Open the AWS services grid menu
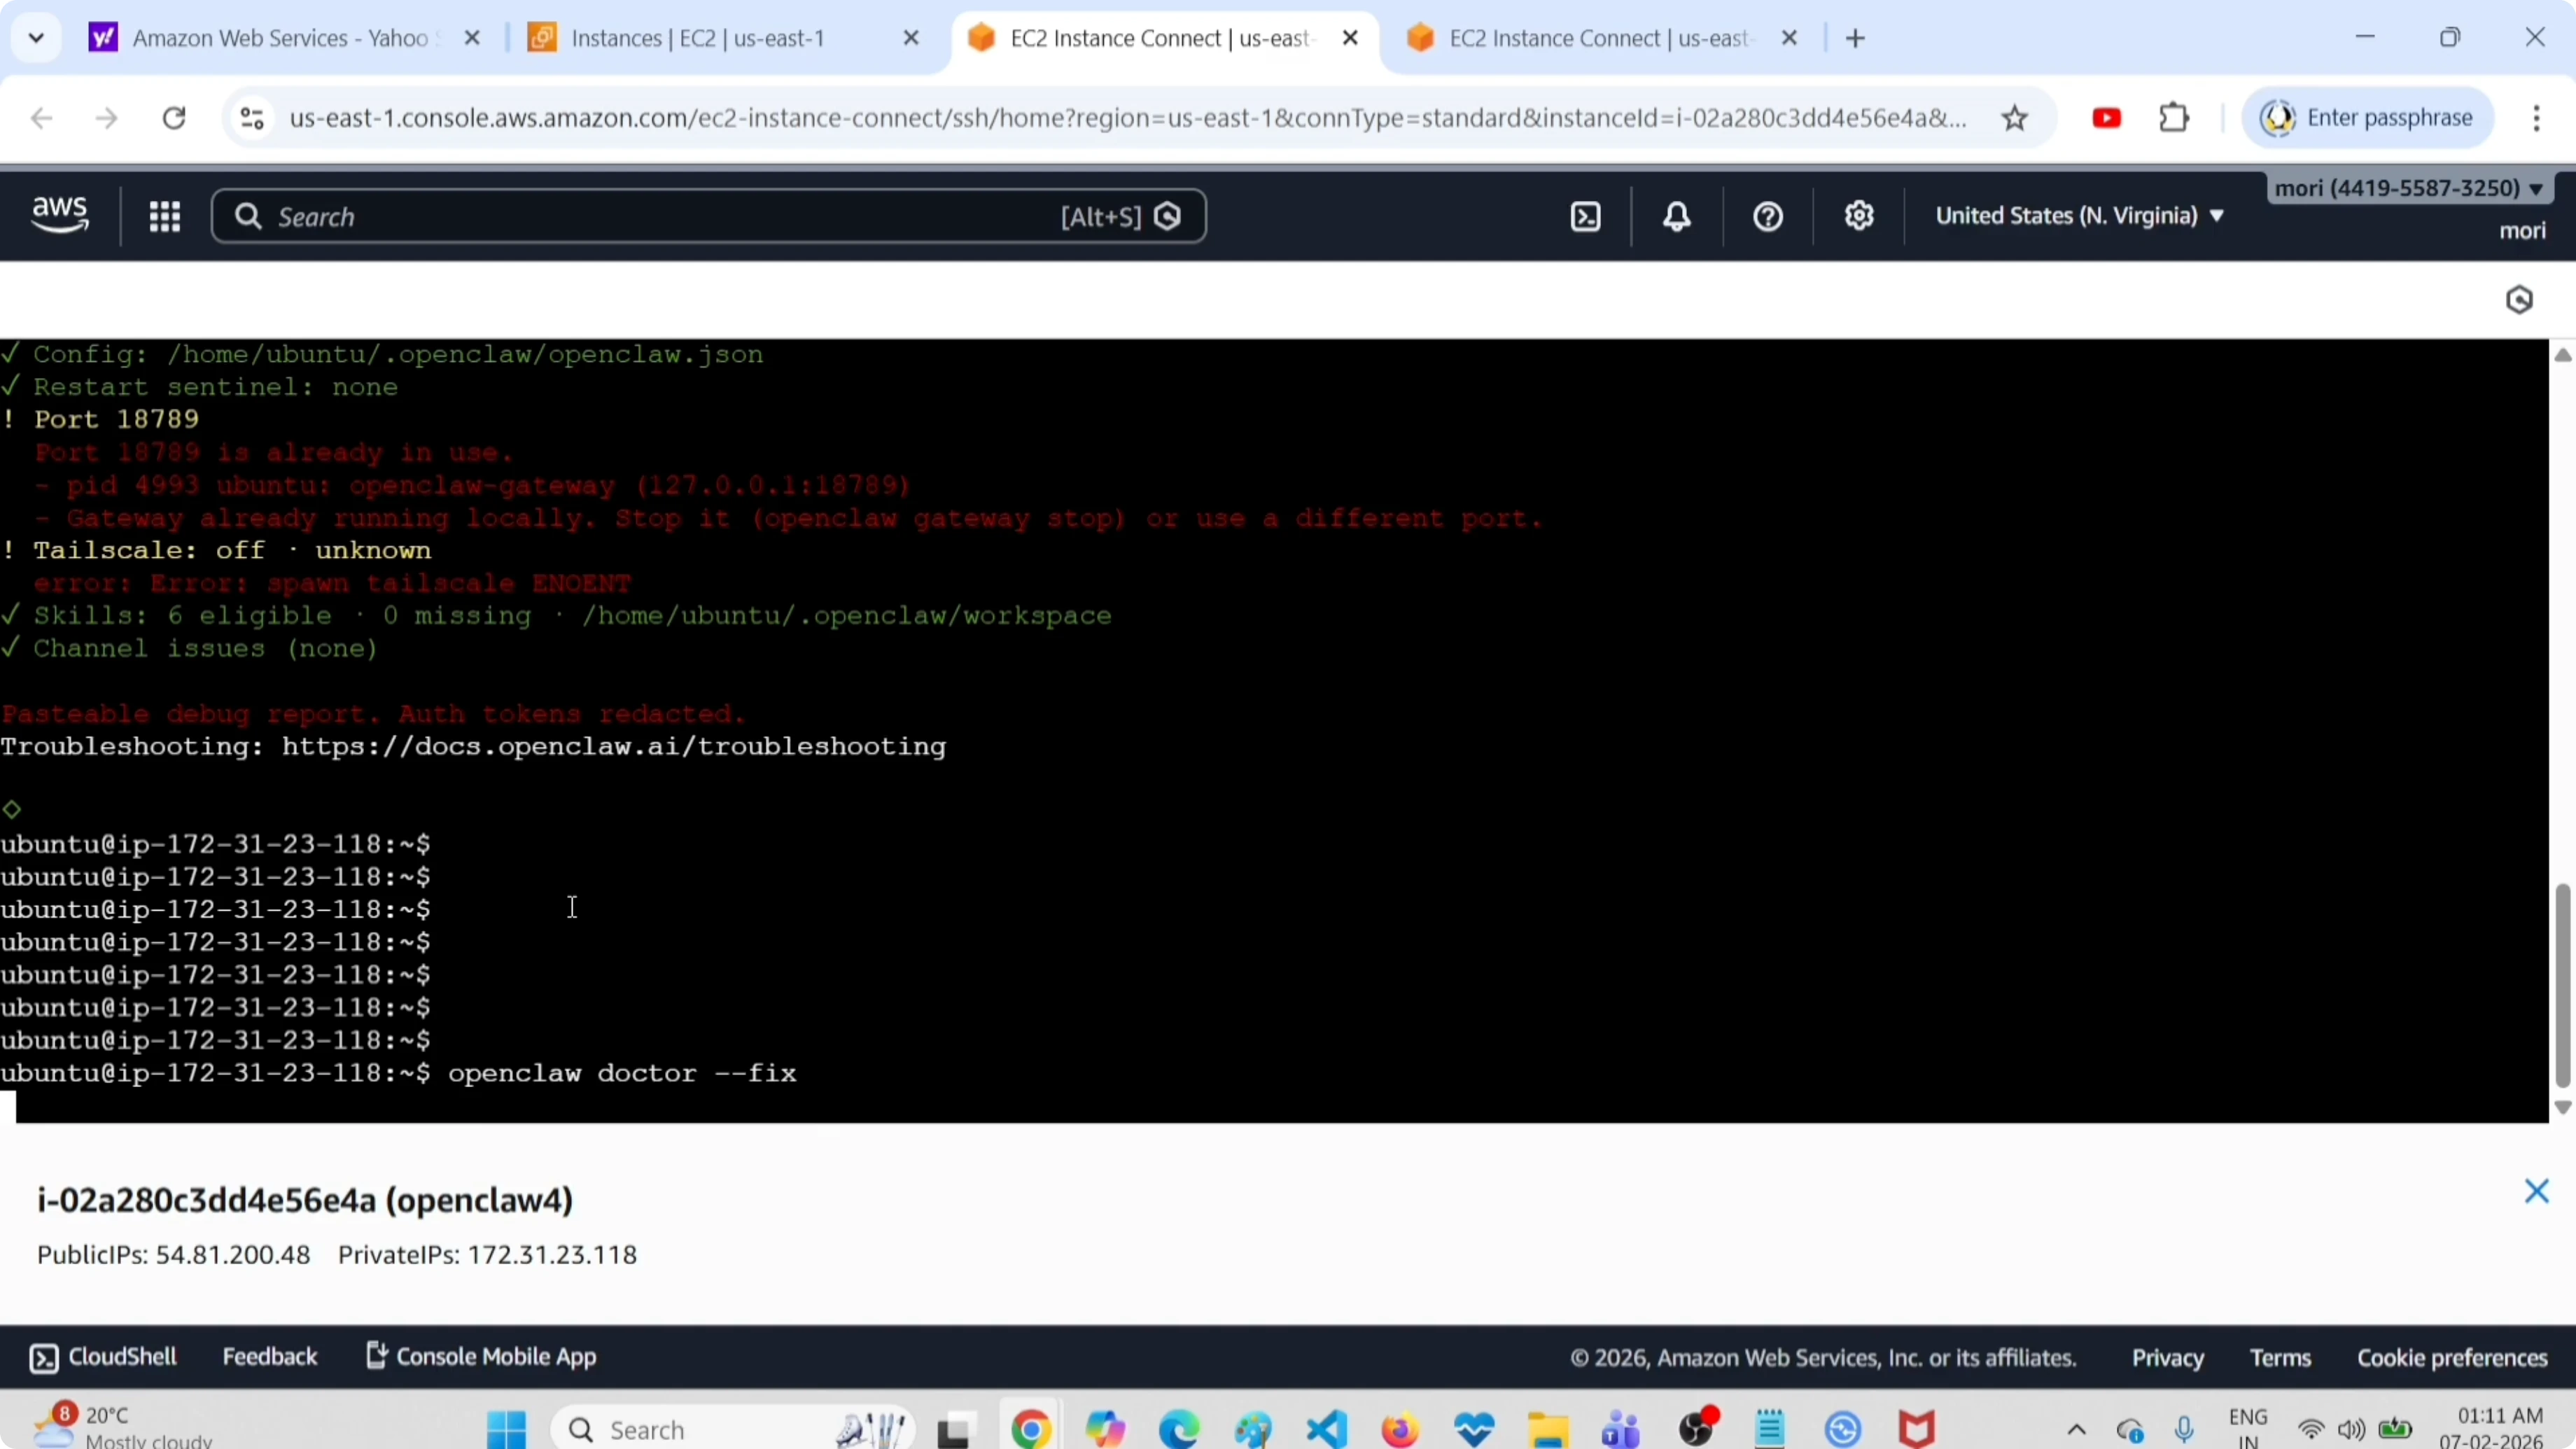Image resolution: width=2576 pixels, height=1449 pixels. pyautogui.click(x=164, y=216)
